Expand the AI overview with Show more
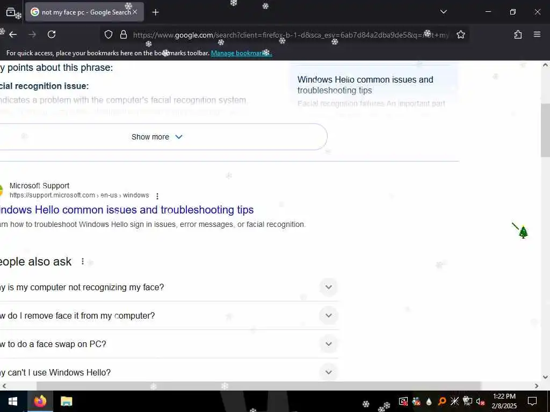Viewport: 550px width, 412px height. tap(157, 137)
